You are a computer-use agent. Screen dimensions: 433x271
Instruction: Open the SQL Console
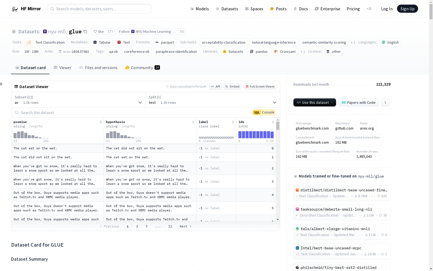pos(264,112)
